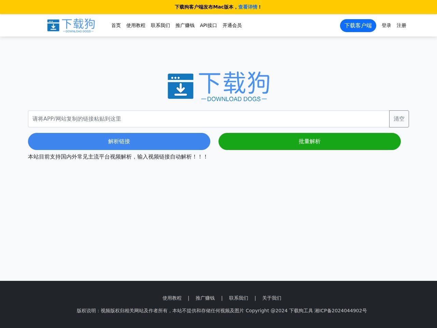Select the 首页 menu item
The image size is (437, 328).
click(x=116, y=25)
